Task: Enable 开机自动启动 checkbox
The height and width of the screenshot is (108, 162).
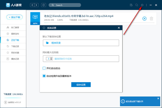Action: pyautogui.click(x=44, y=68)
